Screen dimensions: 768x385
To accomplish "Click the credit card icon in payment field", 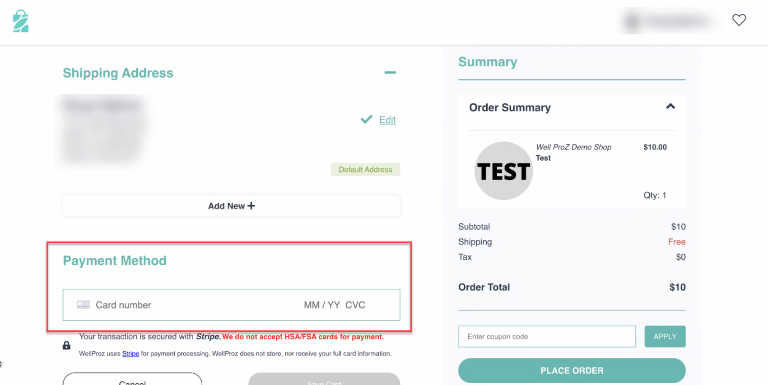I will coord(84,305).
